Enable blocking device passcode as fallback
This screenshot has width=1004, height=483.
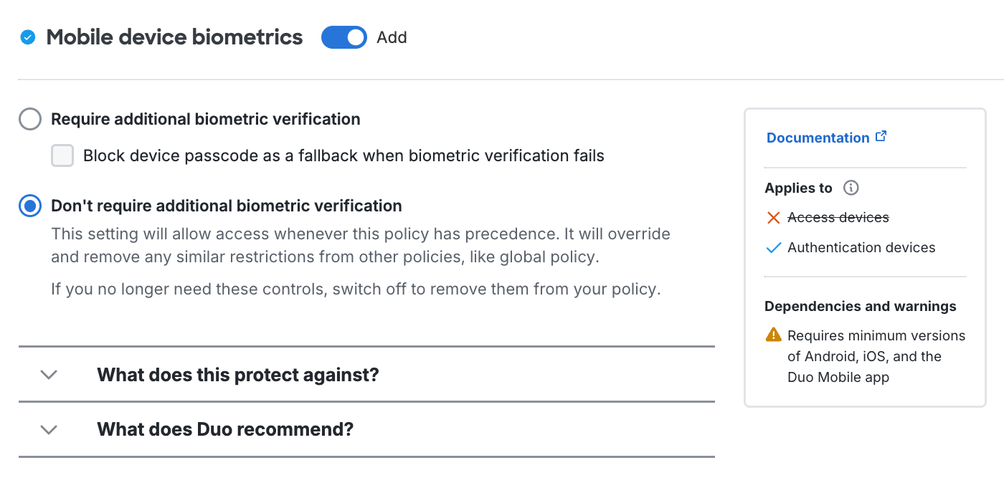point(62,155)
